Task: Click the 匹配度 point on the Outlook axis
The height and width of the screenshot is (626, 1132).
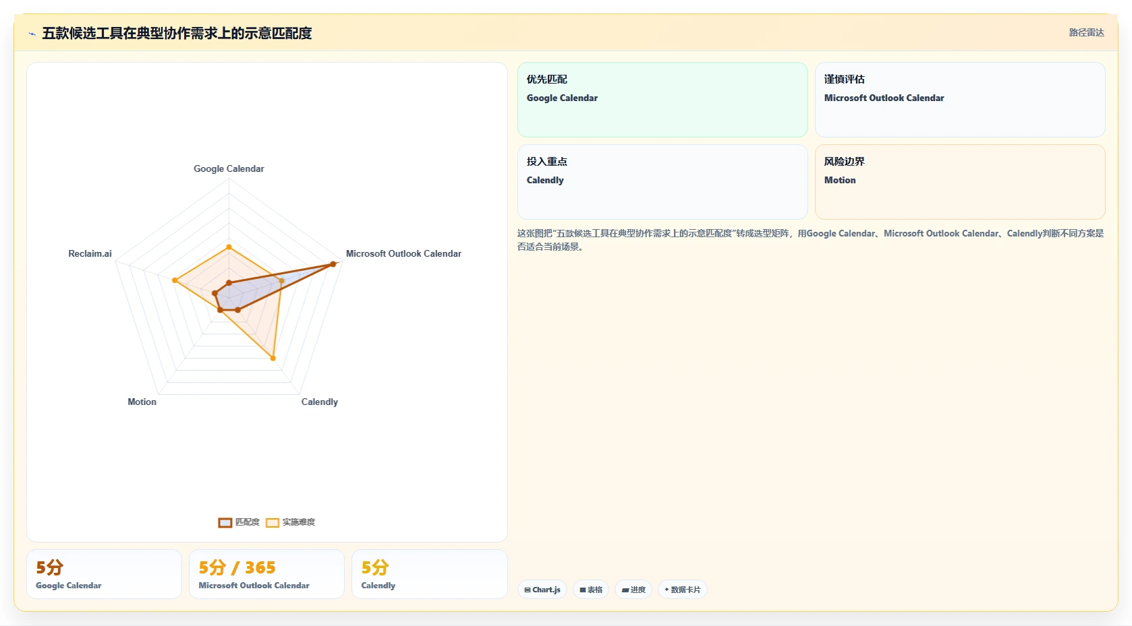Action: point(333,264)
